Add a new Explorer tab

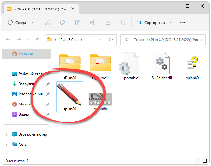[x=87, y=9]
